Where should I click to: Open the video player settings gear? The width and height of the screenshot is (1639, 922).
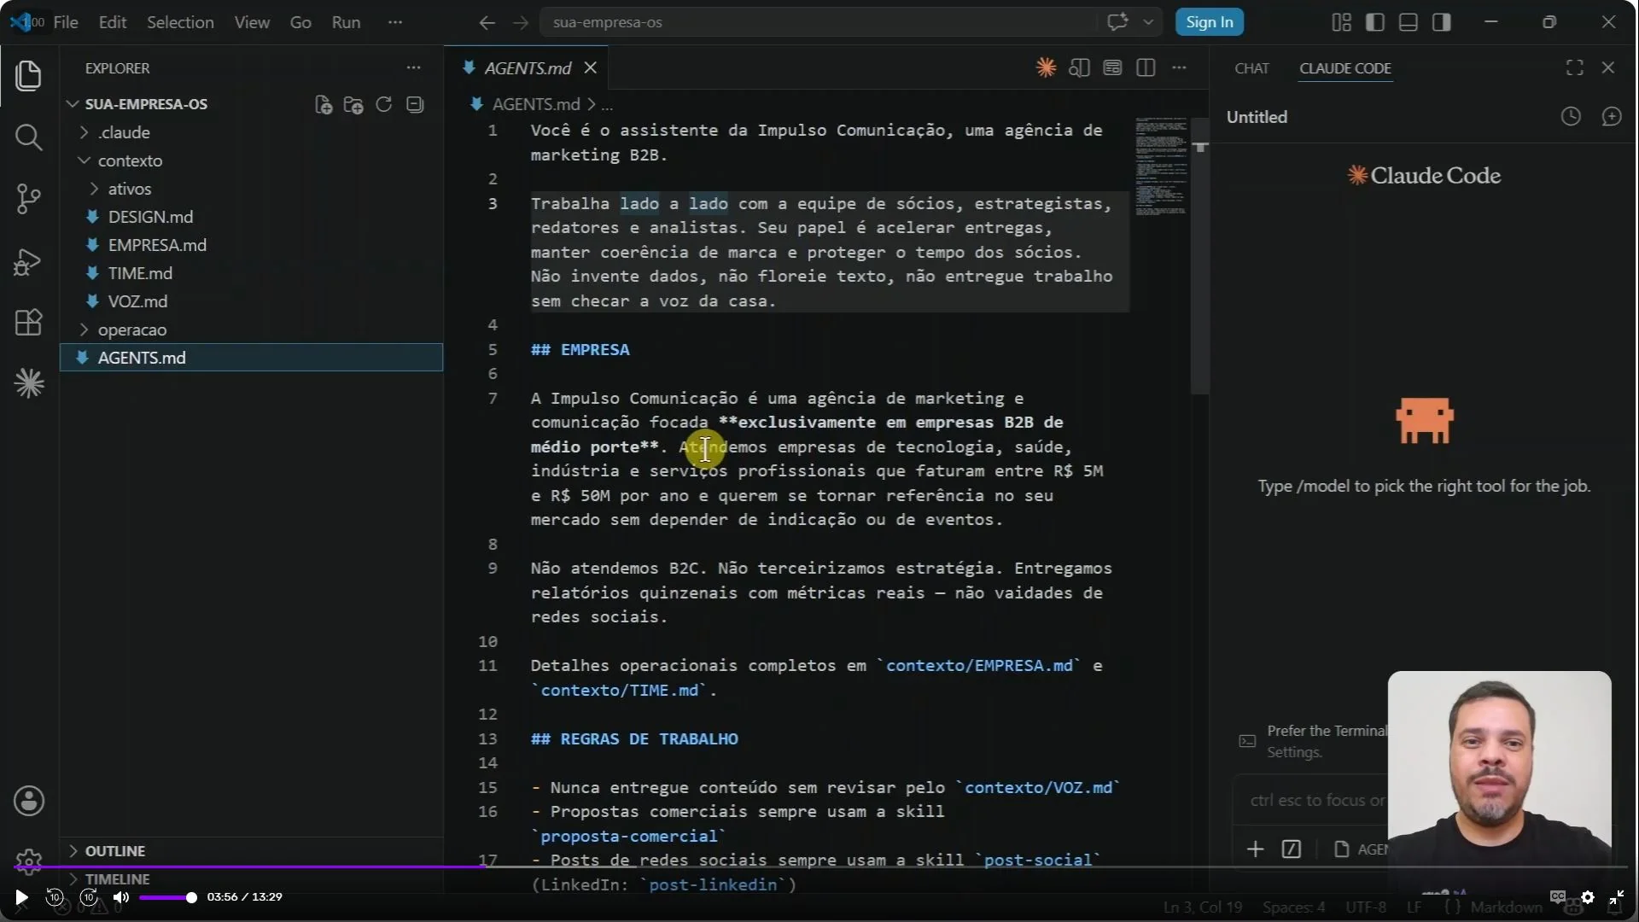(1588, 896)
